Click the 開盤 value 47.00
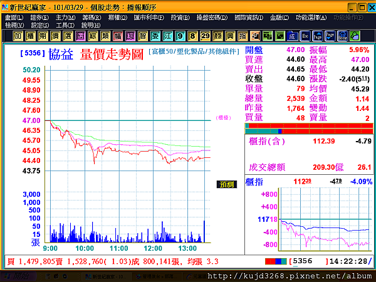Viewport: 376px width, 282px height. (x=295, y=50)
